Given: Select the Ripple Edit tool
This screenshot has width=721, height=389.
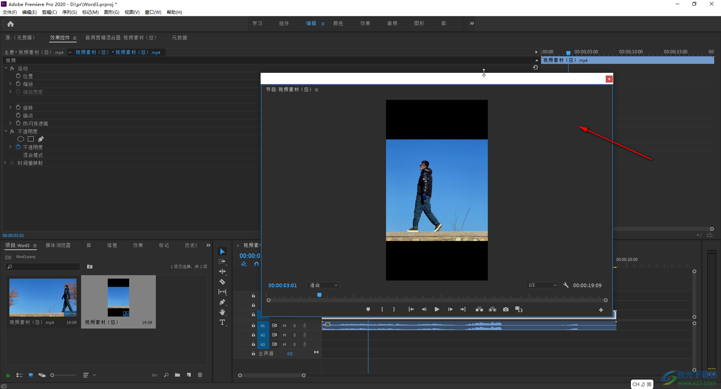Looking at the screenshot, I should pyautogui.click(x=222, y=271).
